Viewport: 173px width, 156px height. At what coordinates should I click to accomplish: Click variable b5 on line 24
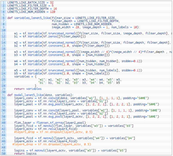16,73
